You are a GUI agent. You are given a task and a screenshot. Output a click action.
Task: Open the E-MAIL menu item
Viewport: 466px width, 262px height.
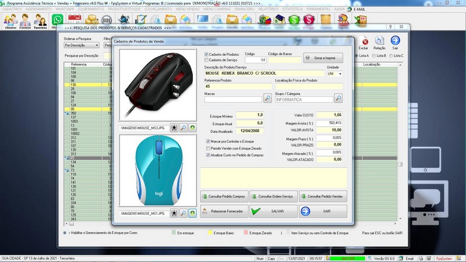(356, 9)
